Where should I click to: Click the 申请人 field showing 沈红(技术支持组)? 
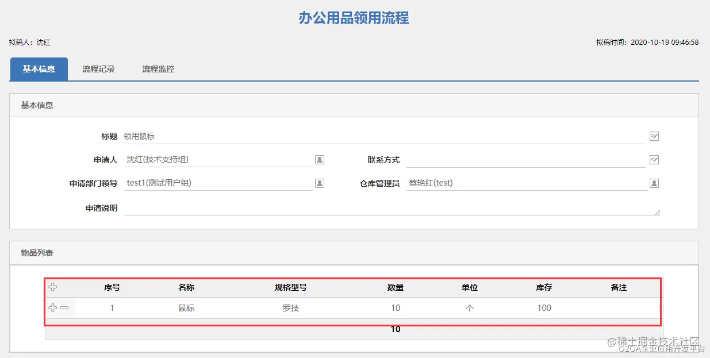(218, 160)
